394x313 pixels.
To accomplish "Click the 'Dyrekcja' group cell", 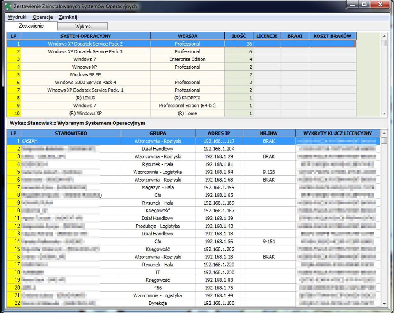I will [158, 303].
